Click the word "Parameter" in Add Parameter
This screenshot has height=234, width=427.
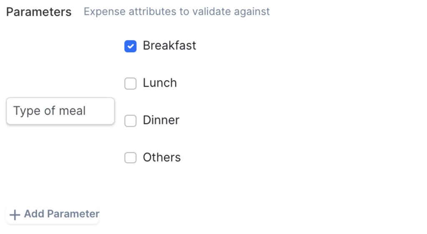[73, 214]
